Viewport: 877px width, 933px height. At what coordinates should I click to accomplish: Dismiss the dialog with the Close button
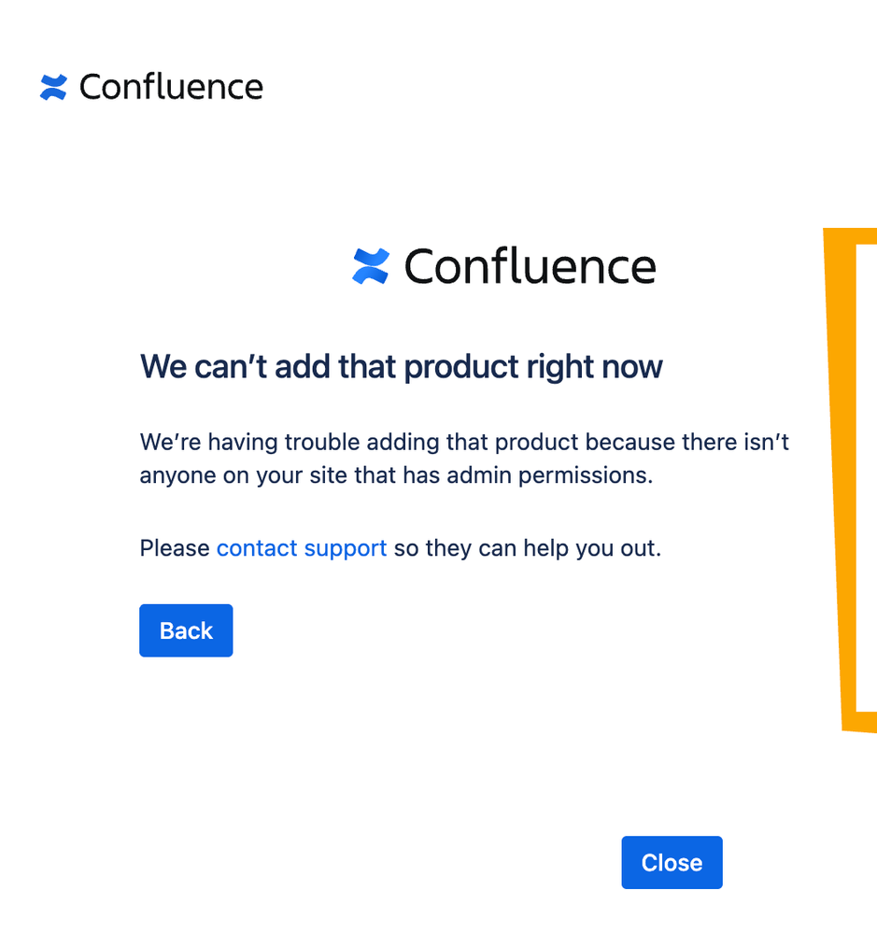(672, 863)
